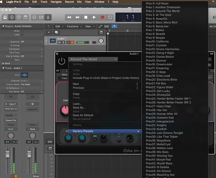Image resolution: width=216 pixels, height=178 pixels.
Task: Click the EQ slot on Audio 1 strip
Action: click(11, 97)
